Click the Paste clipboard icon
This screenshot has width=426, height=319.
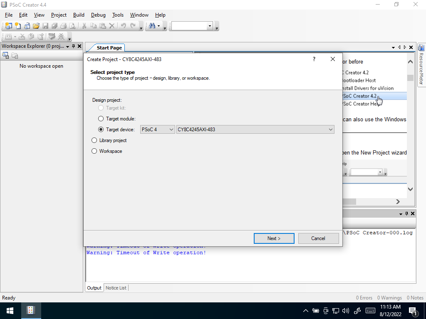102,26
